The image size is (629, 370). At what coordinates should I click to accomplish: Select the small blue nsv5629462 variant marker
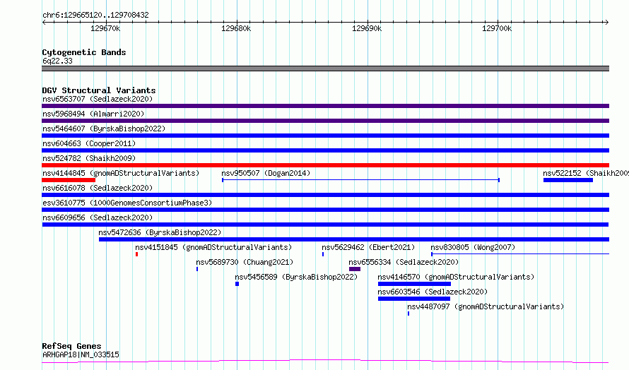(x=323, y=254)
